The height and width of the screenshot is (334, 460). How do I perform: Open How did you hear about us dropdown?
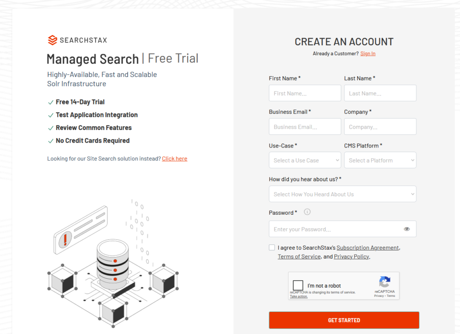342,194
